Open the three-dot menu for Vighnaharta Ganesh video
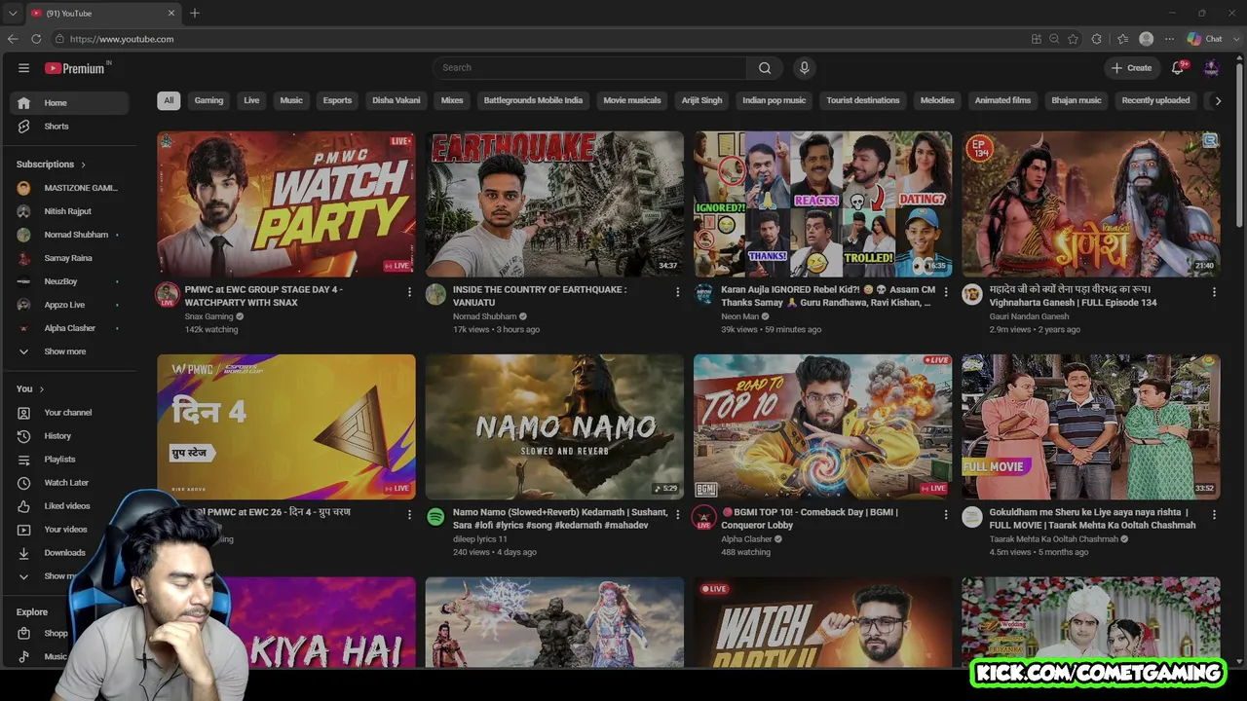Image resolution: width=1247 pixels, height=701 pixels. [x=1214, y=292]
